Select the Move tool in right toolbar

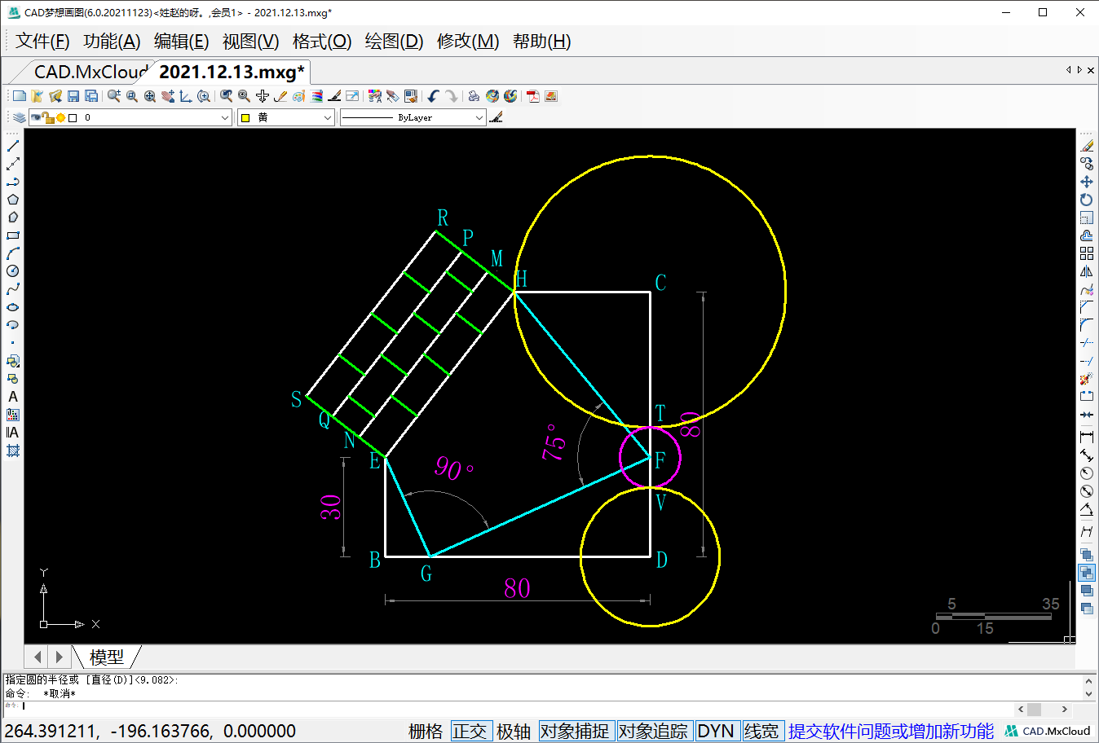click(x=1087, y=182)
